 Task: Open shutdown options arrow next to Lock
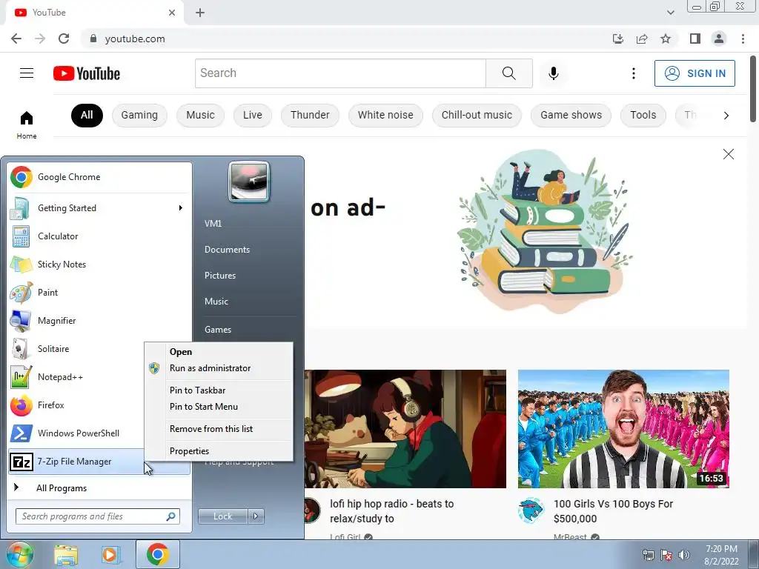pos(256,516)
